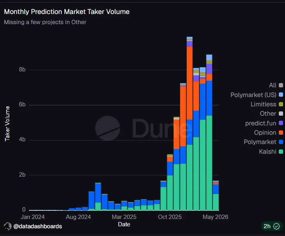Select the 'Limitless' legend label
The height and width of the screenshot is (236, 285).
pos(263,104)
